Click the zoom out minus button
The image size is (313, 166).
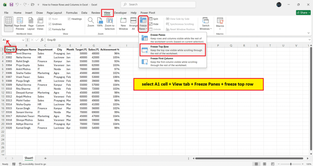tap(279, 164)
